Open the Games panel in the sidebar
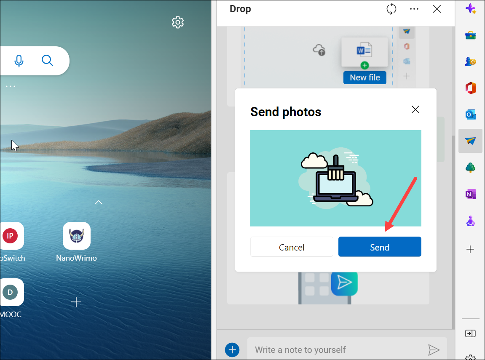 coord(471,61)
